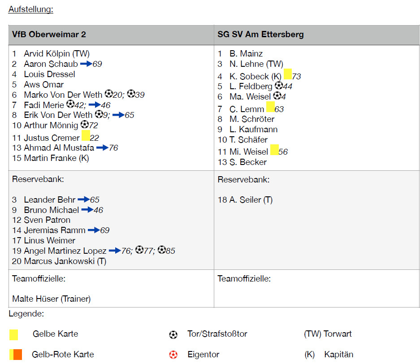Click the goal icon next to Arthur Mönnig
420x364 pixels.
coord(85,125)
